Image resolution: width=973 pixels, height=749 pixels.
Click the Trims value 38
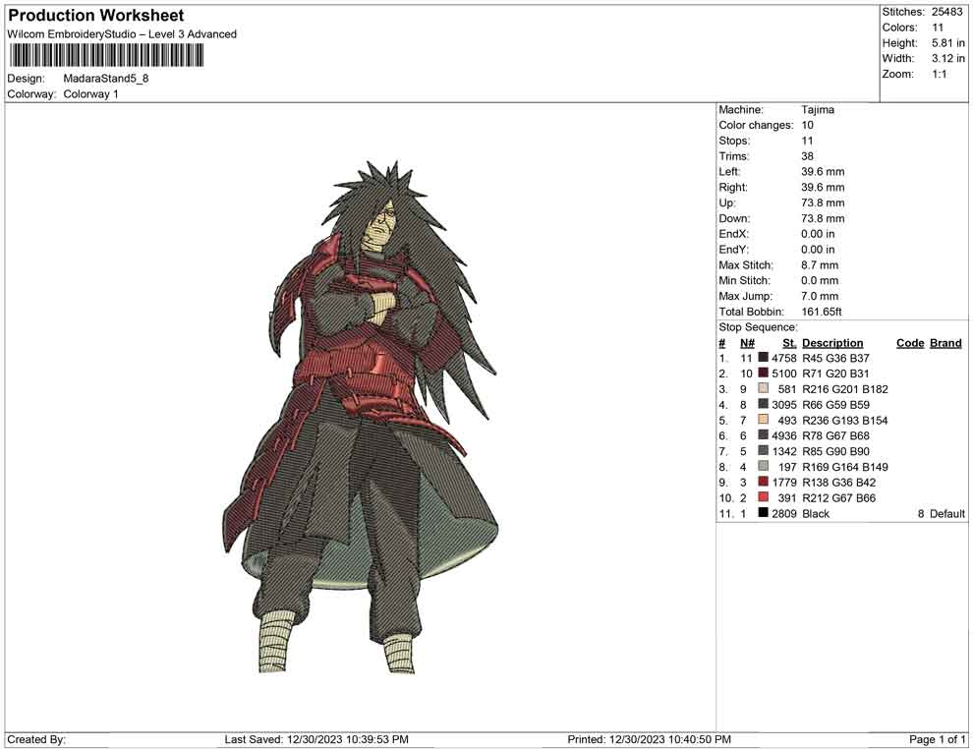(807, 156)
